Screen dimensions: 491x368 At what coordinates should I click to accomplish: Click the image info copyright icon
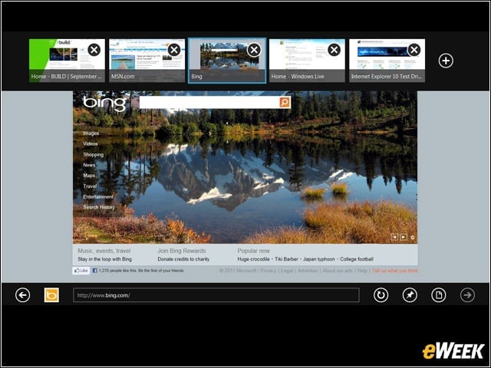point(413,238)
